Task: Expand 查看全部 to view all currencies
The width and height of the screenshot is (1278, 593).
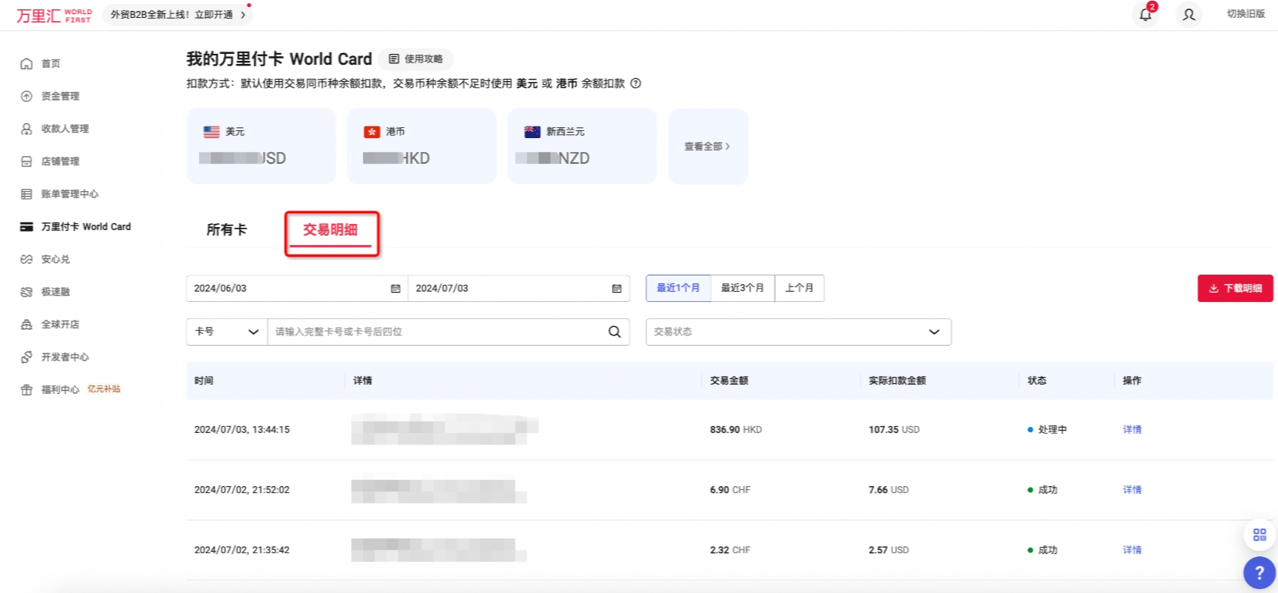Action: (x=707, y=147)
